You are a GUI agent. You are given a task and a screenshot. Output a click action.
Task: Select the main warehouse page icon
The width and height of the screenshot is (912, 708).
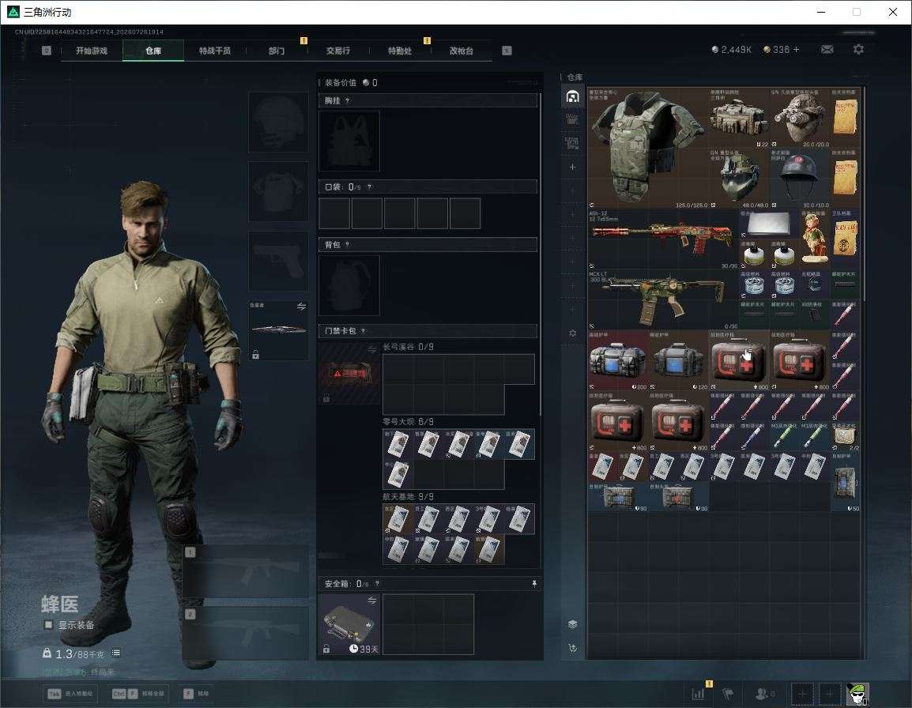click(572, 96)
